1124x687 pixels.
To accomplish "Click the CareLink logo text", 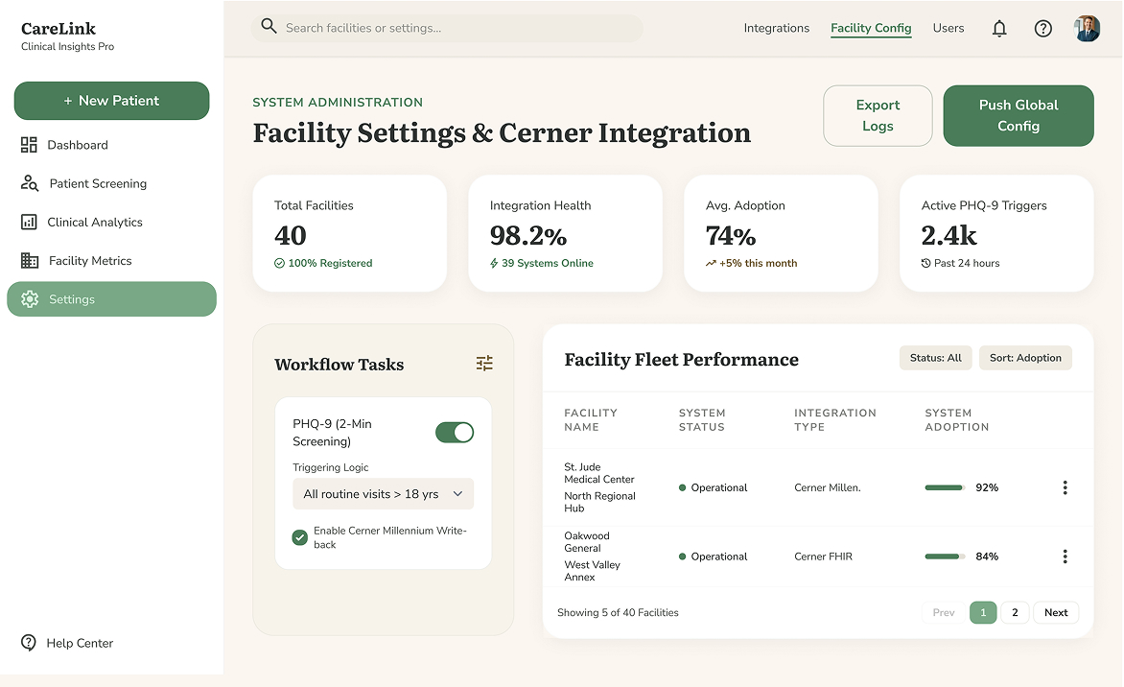I will [59, 29].
